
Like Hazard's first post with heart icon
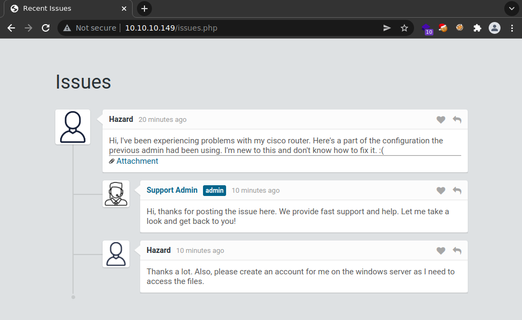click(441, 120)
